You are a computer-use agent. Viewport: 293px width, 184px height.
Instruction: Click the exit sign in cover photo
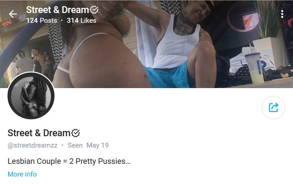(x=22, y=18)
